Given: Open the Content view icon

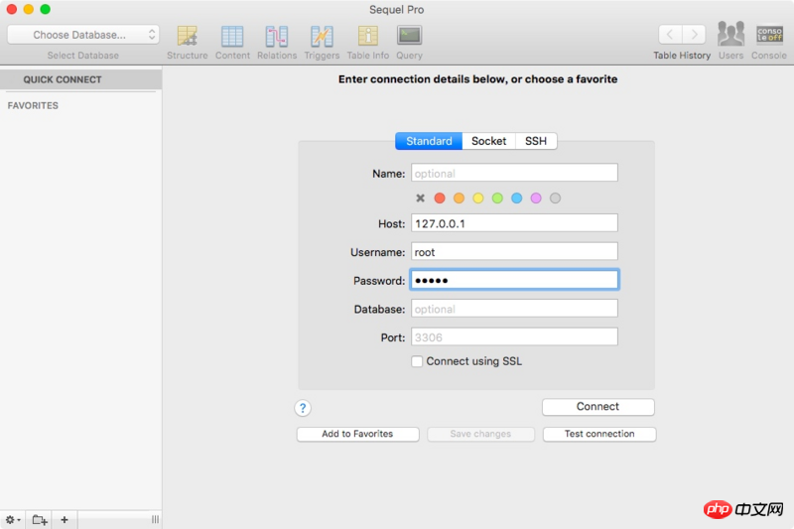Looking at the screenshot, I should click(x=232, y=37).
